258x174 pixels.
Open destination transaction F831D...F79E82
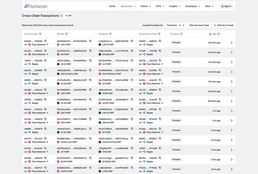pos(148,168)
